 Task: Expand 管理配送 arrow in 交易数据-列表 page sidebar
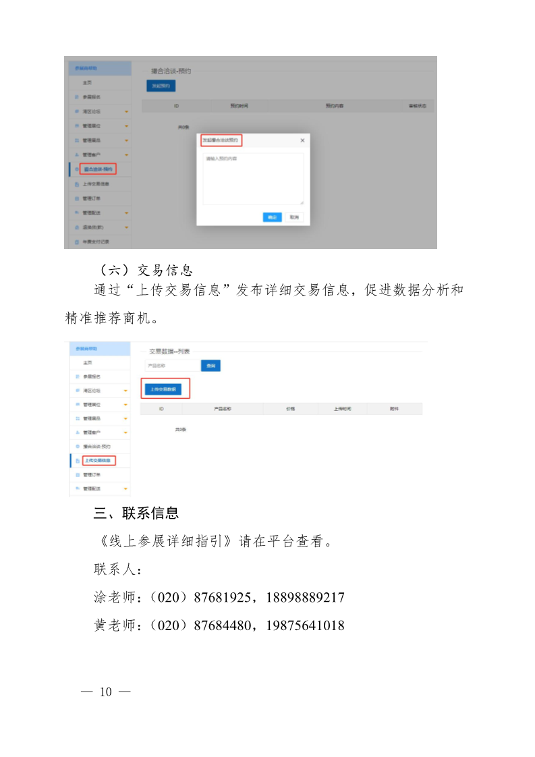pos(125,490)
